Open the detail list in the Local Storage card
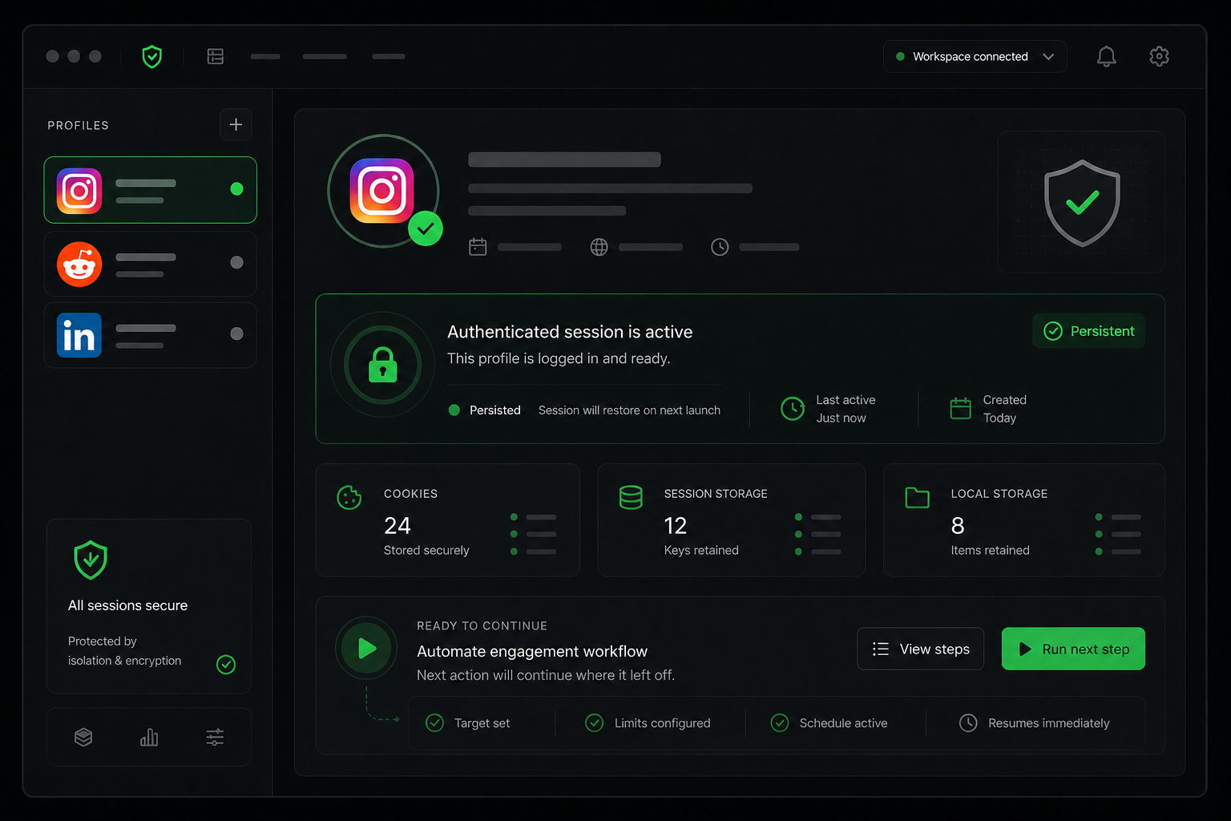Screen dimensions: 1231x821 (1118, 534)
